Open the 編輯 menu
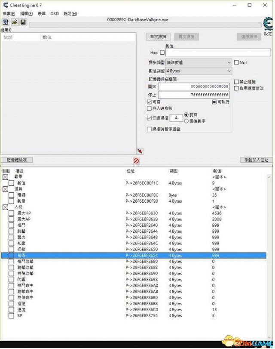Screen dimensions: 275x349 (27, 14)
